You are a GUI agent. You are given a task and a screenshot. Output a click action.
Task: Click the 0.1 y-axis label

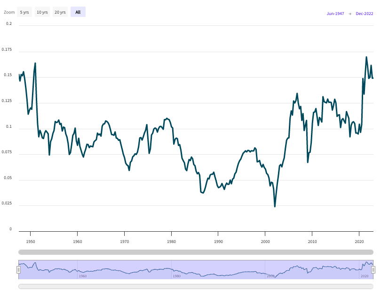tap(9, 126)
